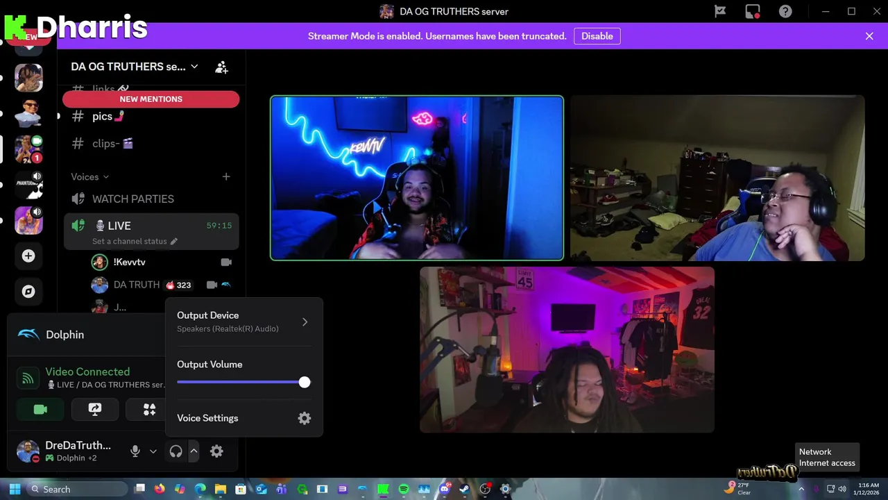Edit the channel status pencil icon
888x500 pixels.
[x=174, y=241]
